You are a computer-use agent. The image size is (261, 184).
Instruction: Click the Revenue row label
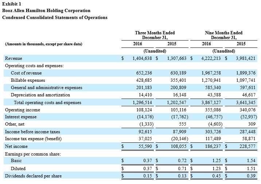point(13,58)
